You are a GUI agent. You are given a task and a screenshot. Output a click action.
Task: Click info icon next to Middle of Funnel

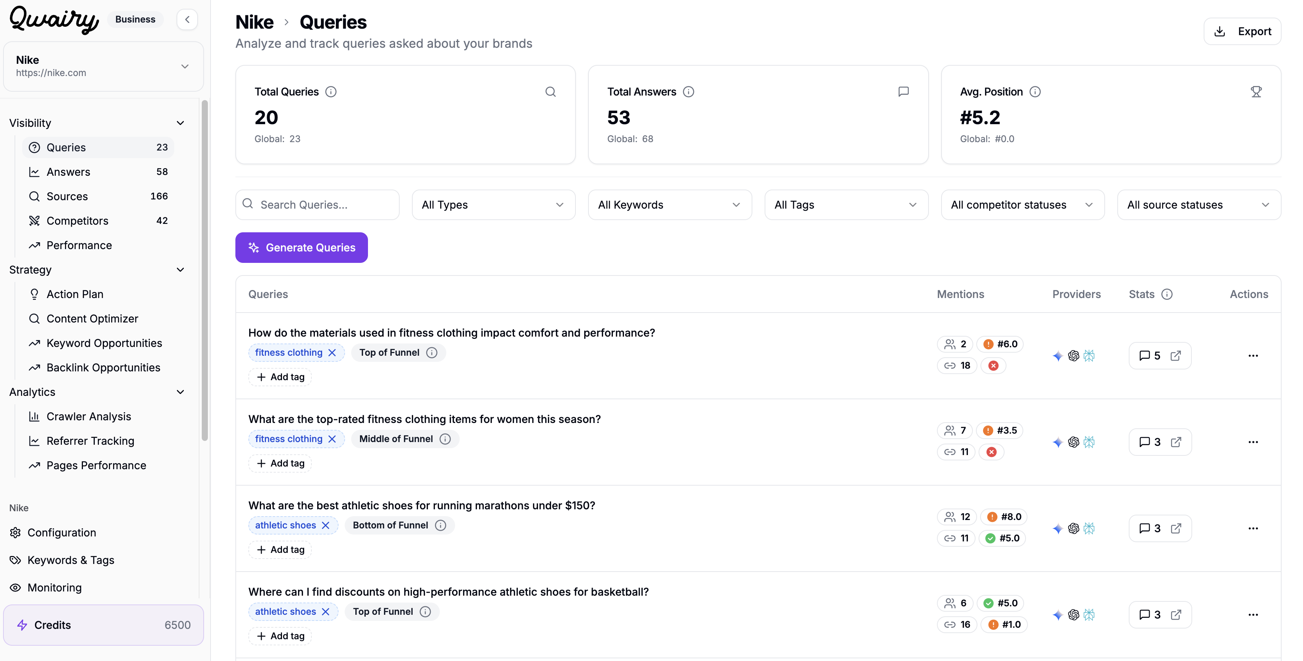pos(445,439)
